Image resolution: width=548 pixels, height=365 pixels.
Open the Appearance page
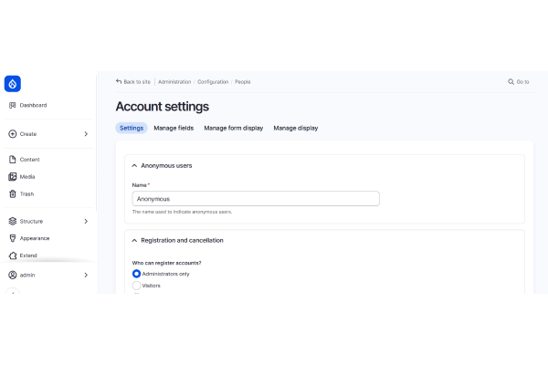(35, 238)
